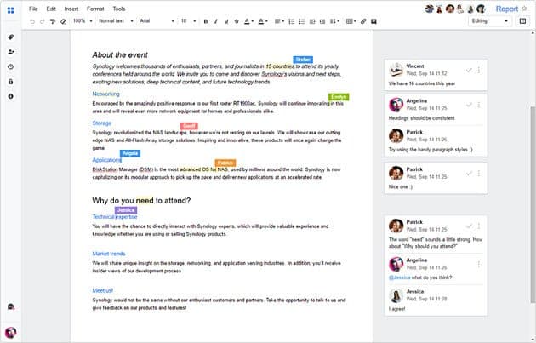
Task: Click the Undo arrow
Action: pos(32,21)
